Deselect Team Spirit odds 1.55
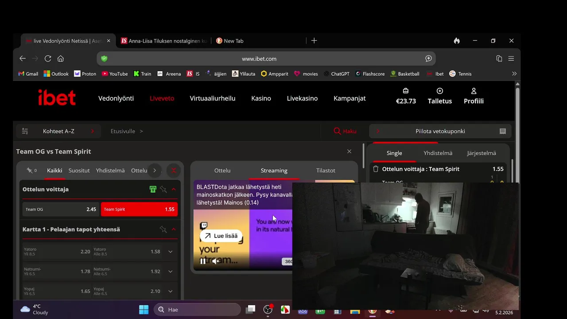 click(x=139, y=209)
